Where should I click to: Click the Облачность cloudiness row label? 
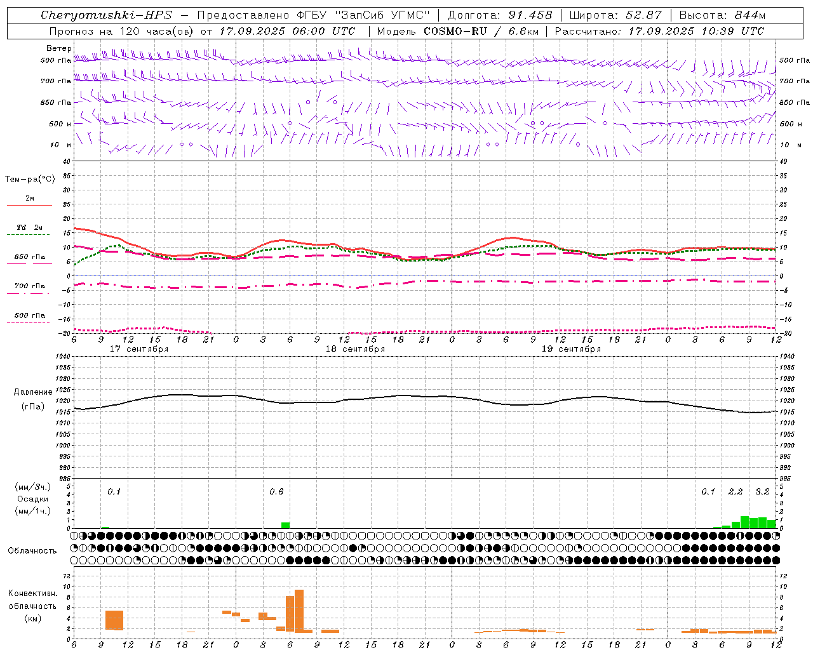click(32, 550)
